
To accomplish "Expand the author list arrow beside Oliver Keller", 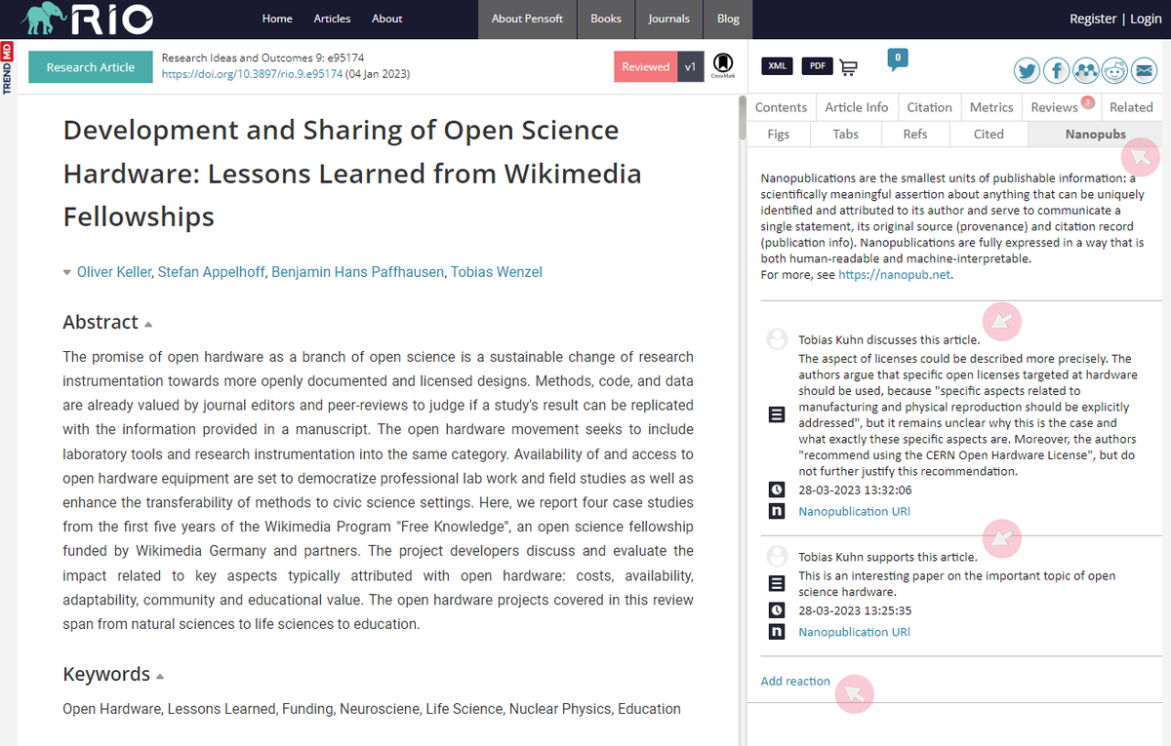I will click(67, 272).
